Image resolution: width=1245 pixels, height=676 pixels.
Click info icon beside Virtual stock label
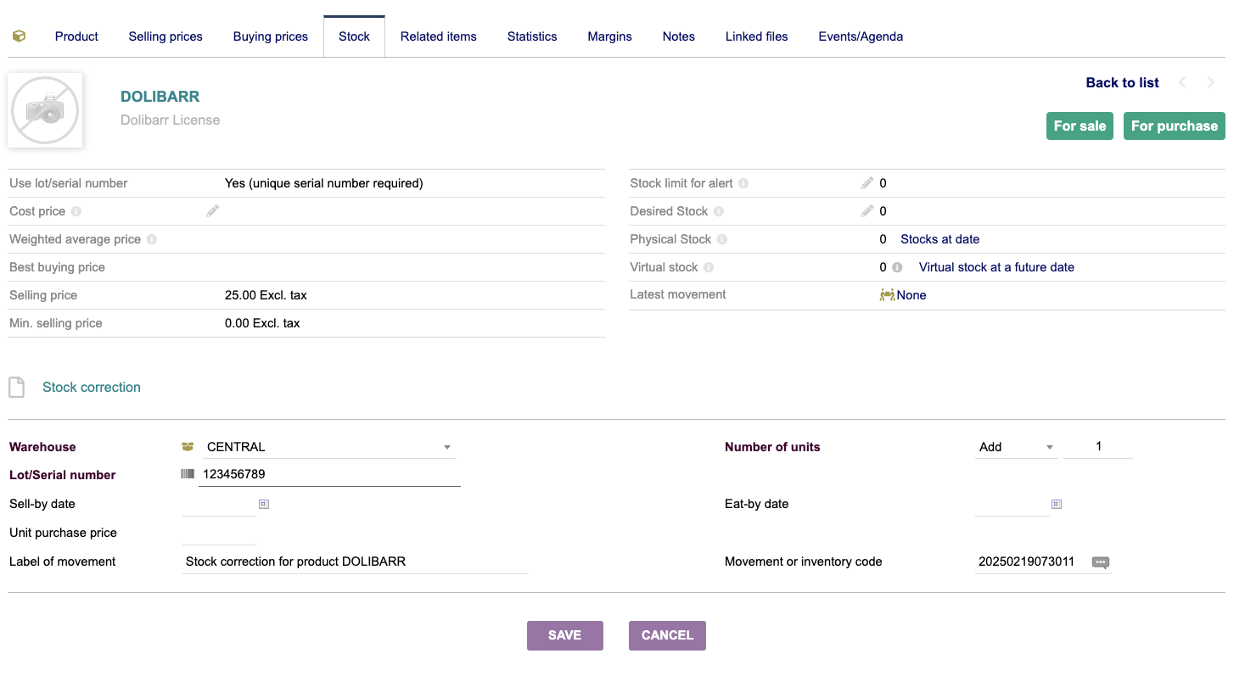click(x=709, y=267)
